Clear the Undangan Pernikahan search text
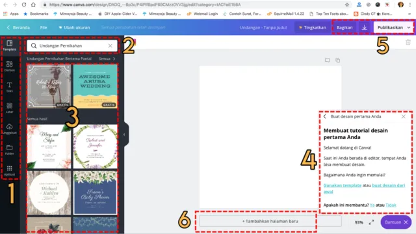Image resolution: width=416 pixels, height=234 pixels. tap(110, 45)
